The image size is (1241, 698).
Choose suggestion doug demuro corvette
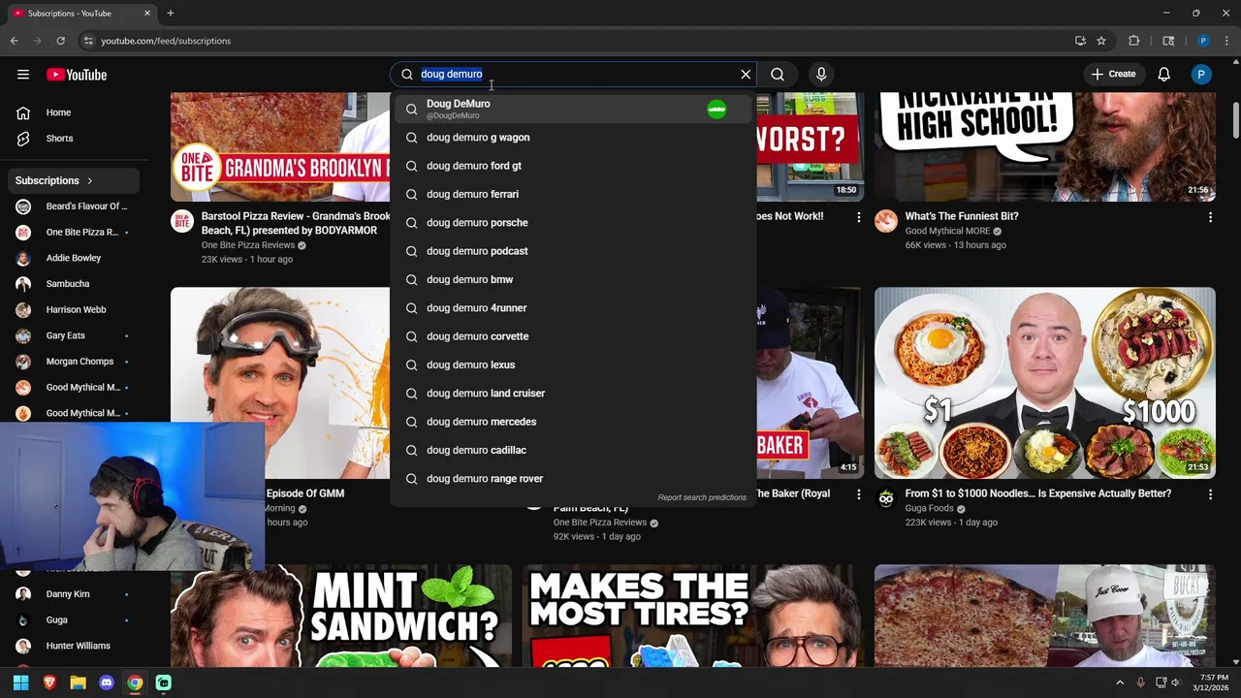click(572, 336)
